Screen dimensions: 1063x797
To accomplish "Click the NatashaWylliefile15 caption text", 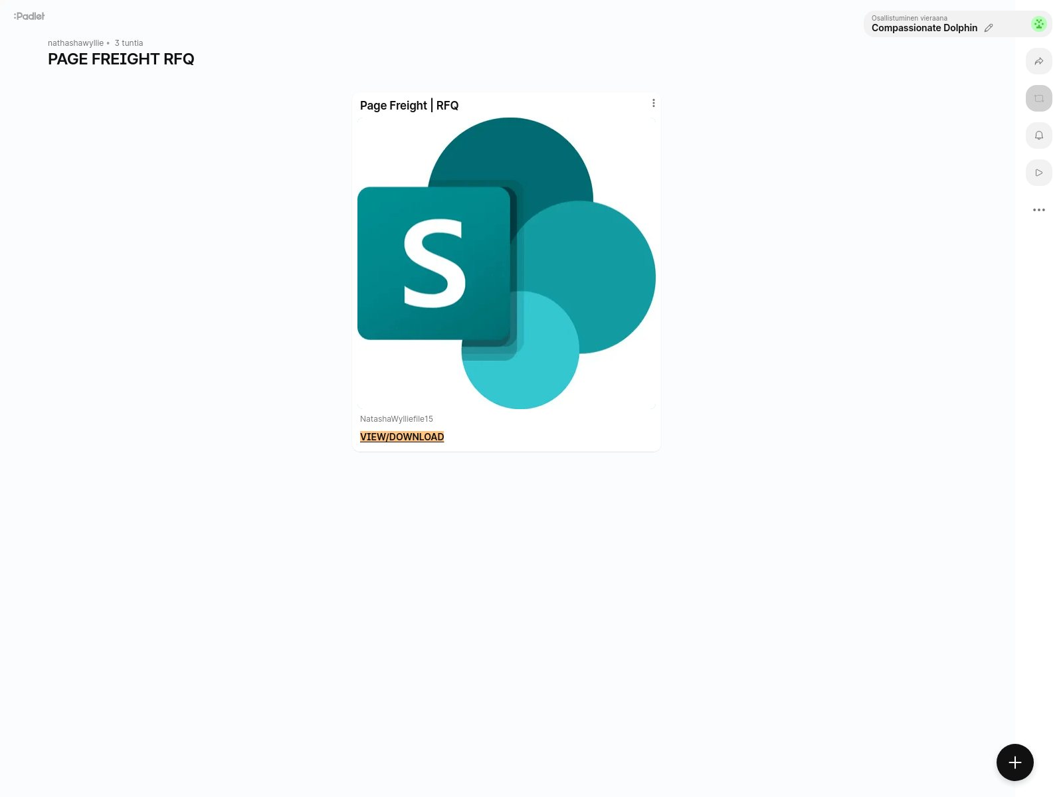I will [397, 419].
